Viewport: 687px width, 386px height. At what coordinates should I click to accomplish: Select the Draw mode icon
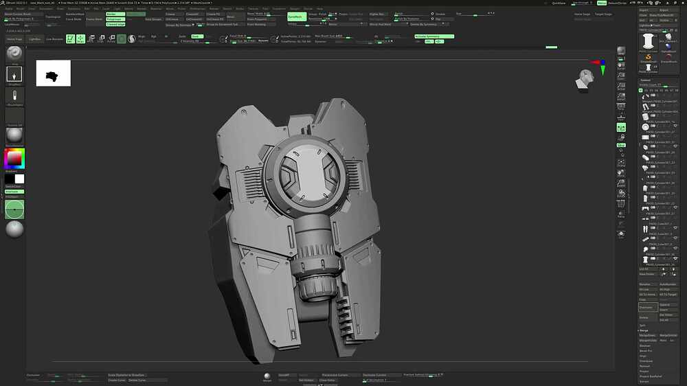click(80, 39)
